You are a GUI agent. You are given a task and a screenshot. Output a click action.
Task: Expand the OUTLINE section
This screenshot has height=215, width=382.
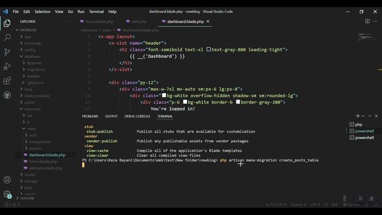tap(27, 198)
